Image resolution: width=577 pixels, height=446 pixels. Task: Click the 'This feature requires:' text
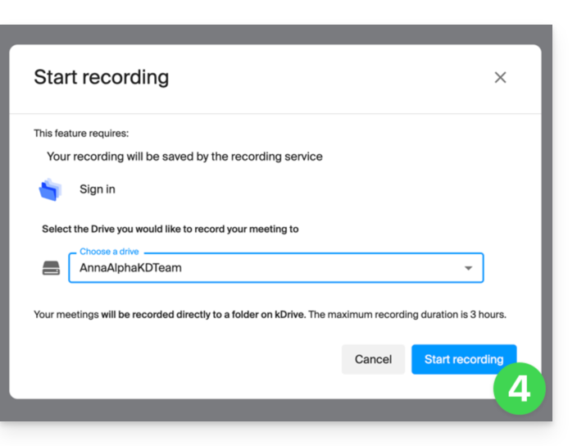81,133
